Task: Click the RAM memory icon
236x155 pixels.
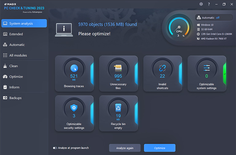Action: coord(198,29)
